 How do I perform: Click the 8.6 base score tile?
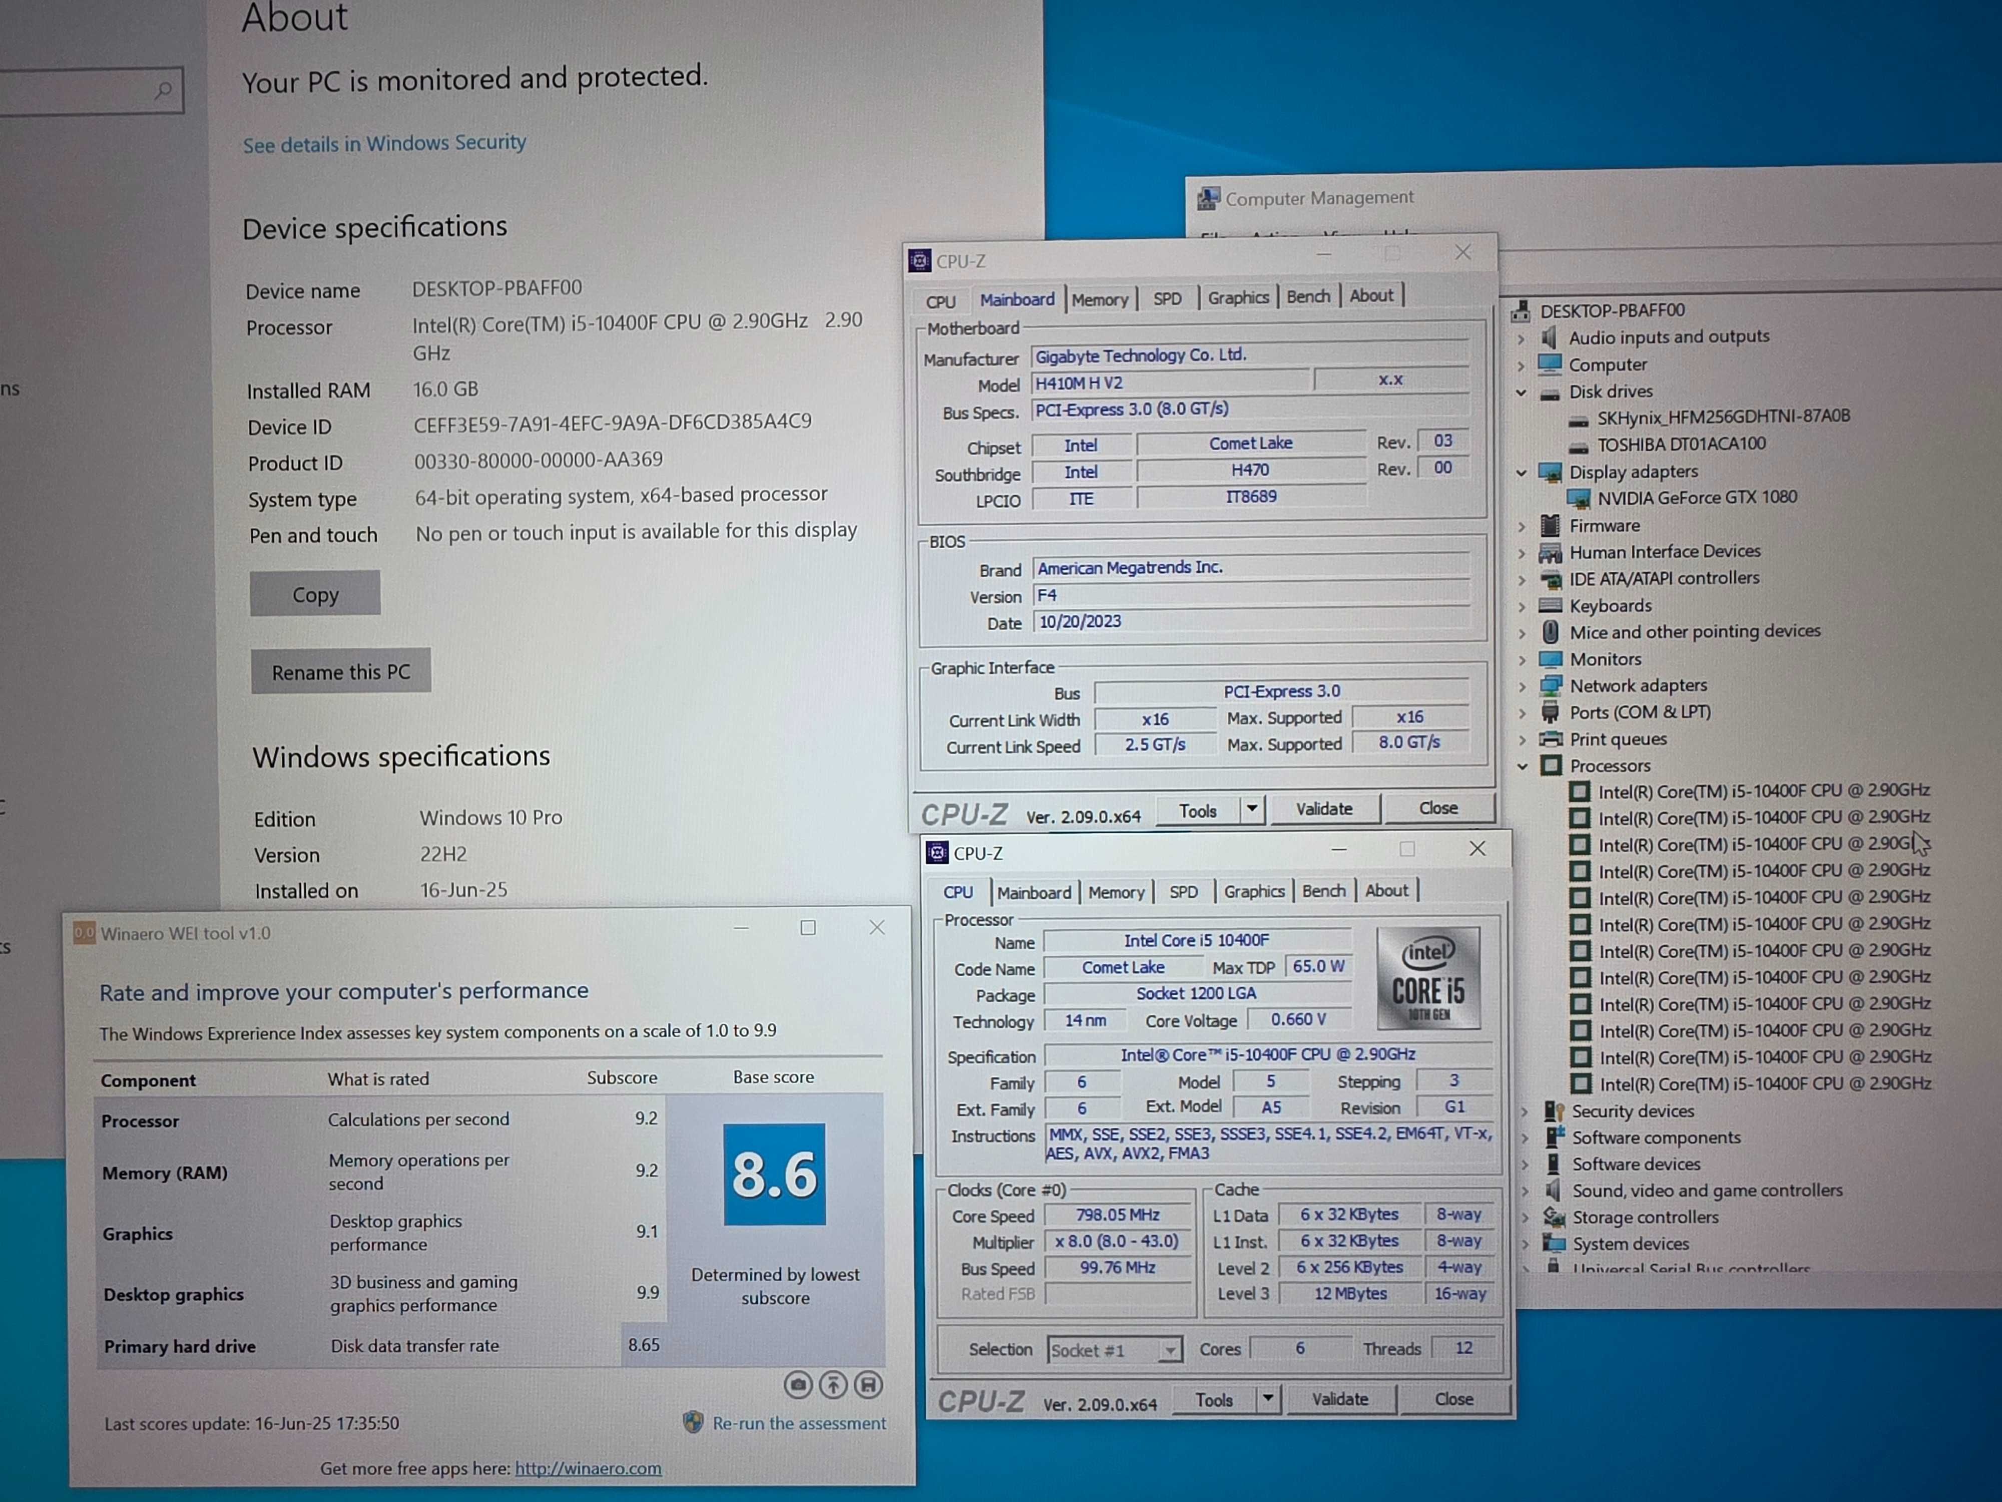click(x=774, y=1174)
